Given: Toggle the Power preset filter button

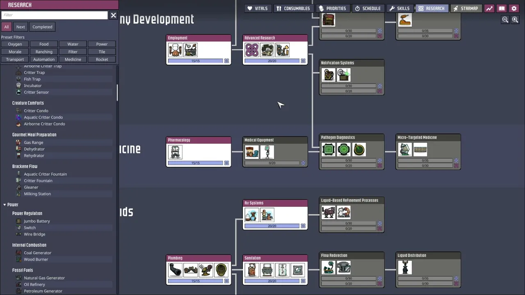Looking at the screenshot, I should click(x=102, y=44).
